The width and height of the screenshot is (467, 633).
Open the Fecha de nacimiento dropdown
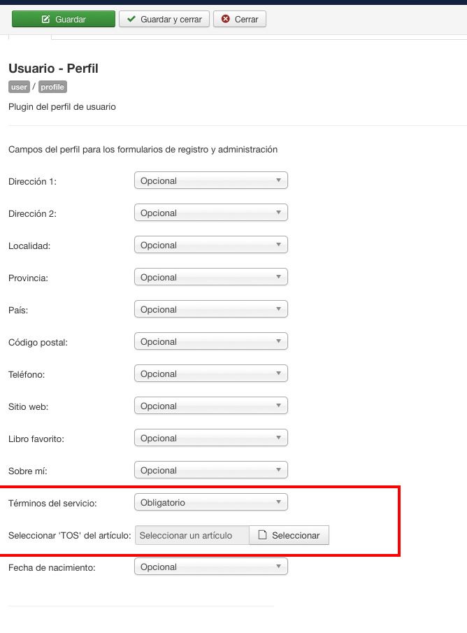pos(210,567)
